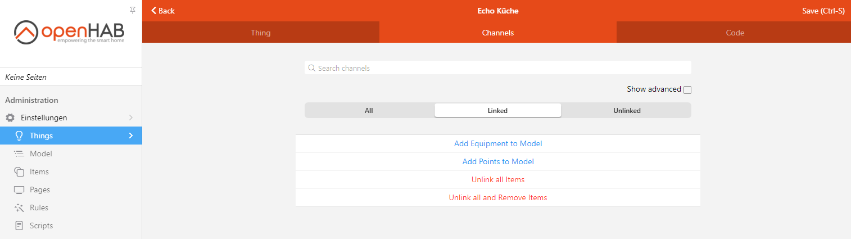Click the Einstellungen gear icon
This screenshot has width=851, height=239.
(10, 118)
